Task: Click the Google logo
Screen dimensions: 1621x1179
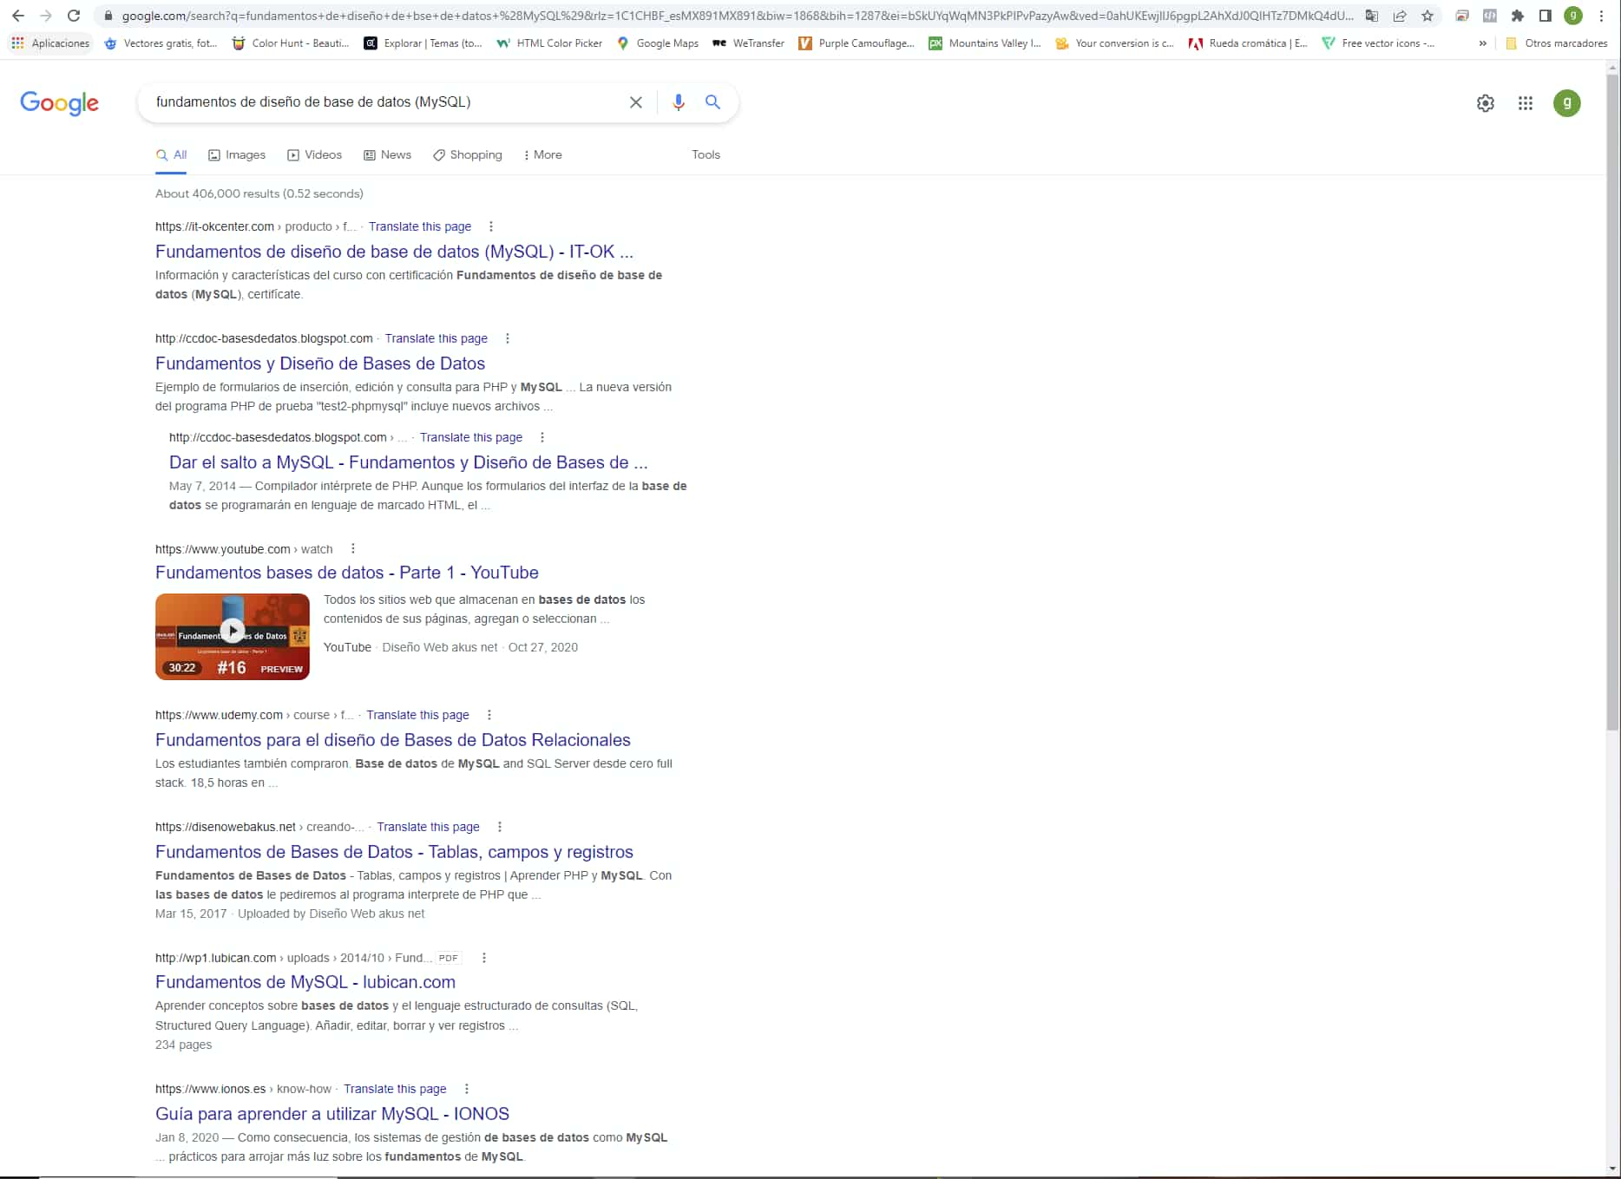Action: [x=59, y=103]
